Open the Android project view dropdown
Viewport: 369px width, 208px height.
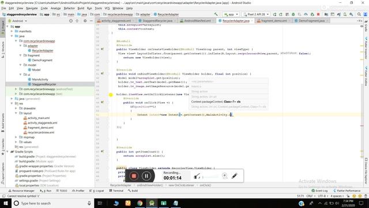pyautogui.click(x=18, y=21)
